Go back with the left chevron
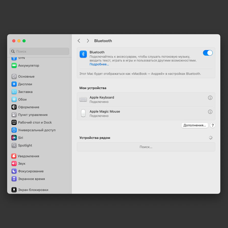 tap(79, 41)
